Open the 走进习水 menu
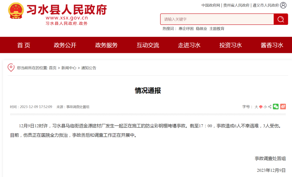Image resolution: width=292 pixels, height=177 pixels. click(189, 45)
